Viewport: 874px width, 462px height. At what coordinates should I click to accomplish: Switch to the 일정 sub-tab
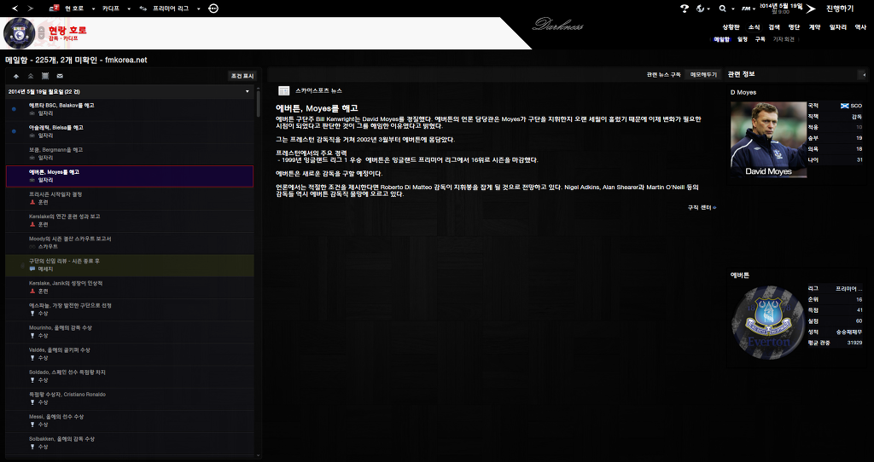[x=743, y=39]
